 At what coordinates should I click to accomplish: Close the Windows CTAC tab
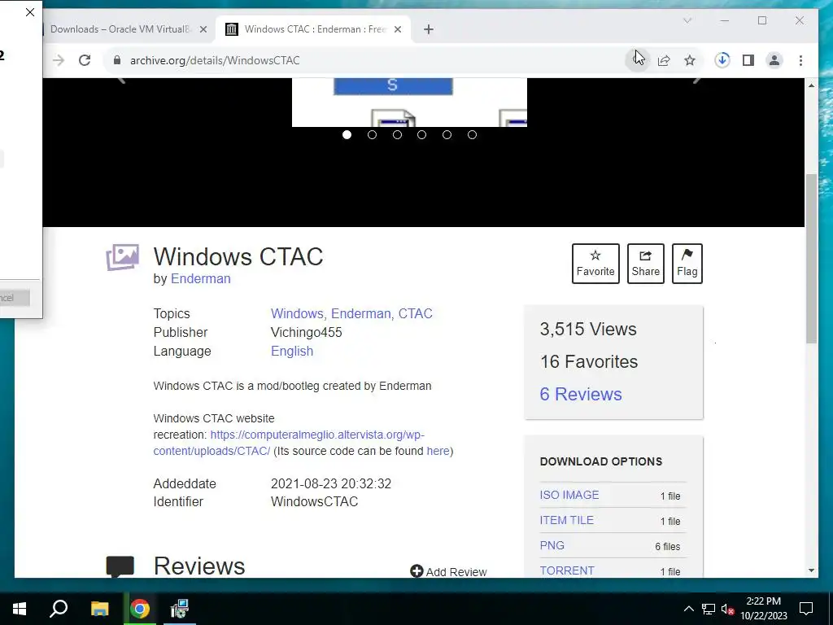[397, 29]
